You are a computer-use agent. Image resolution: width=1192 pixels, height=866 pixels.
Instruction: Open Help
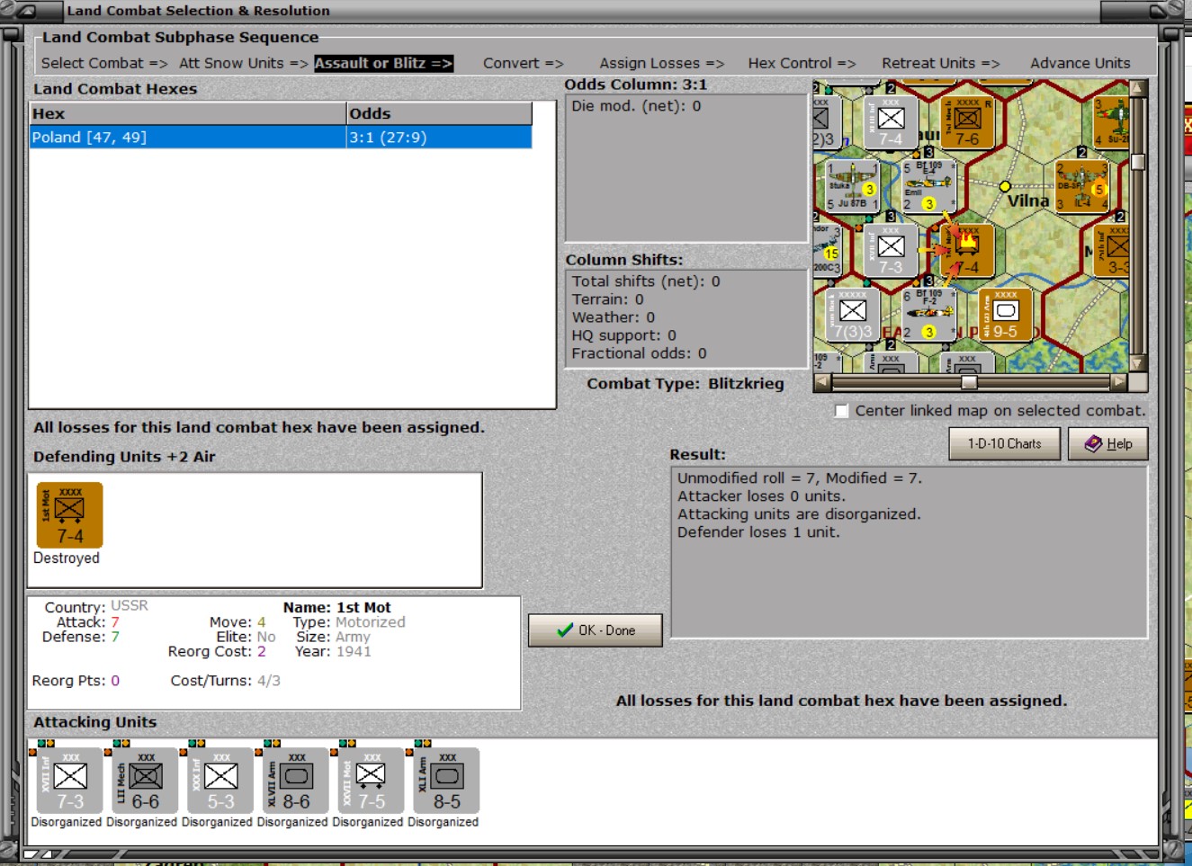click(x=1108, y=443)
